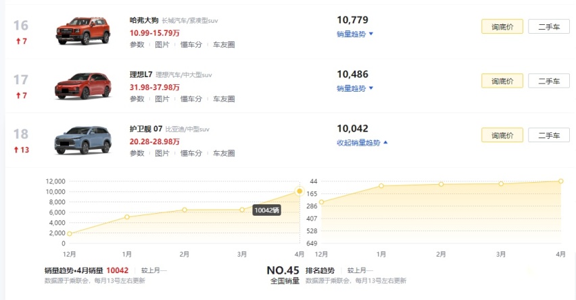This screenshot has width=576, height=300.
Task: Open the 护卫舰 07 model title link
Action: click(146, 129)
